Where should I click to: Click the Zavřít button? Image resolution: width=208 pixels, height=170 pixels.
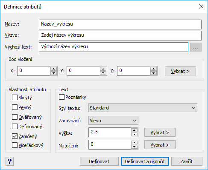point(187,161)
